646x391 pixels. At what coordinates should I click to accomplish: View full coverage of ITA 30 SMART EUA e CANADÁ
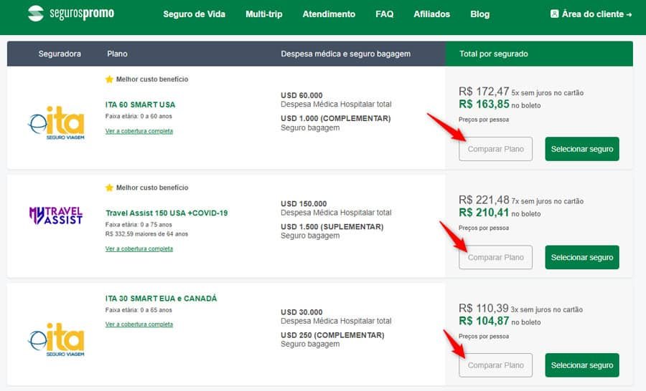pyautogui.click(x=139, y=324)
